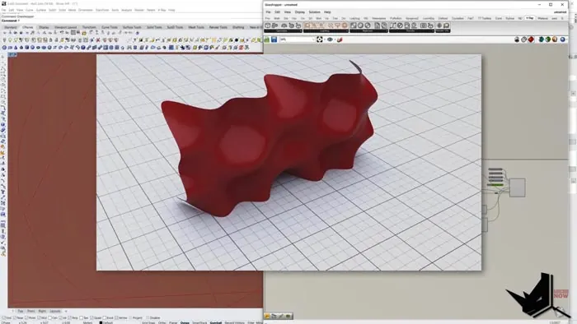Screen dimensions: 577x324
Task: Open Rhino's Curve menu
Action: (30, 10)
